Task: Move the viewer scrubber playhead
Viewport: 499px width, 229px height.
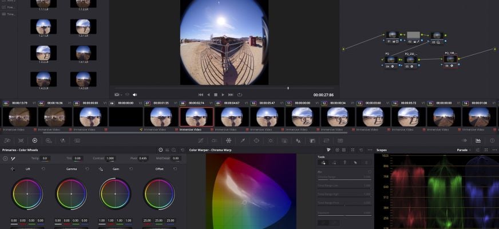Action: click(288, 88)
